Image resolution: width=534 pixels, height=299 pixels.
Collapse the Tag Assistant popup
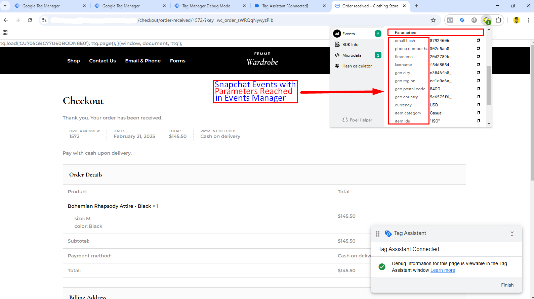512,234
